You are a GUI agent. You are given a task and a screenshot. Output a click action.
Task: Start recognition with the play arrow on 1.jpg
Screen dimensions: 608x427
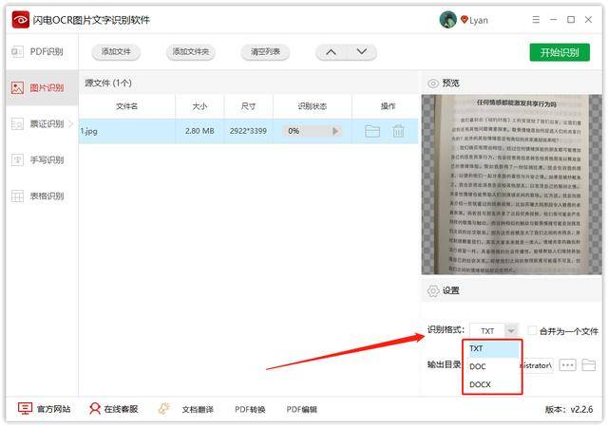tap(335, 131)
